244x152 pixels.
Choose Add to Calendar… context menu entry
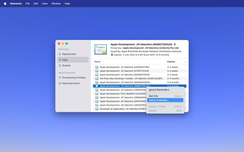pos(165,100)
